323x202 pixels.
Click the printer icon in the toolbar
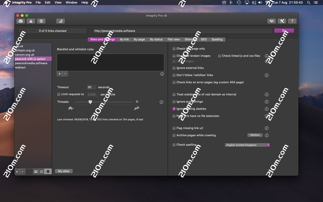(x=21, y=21)
